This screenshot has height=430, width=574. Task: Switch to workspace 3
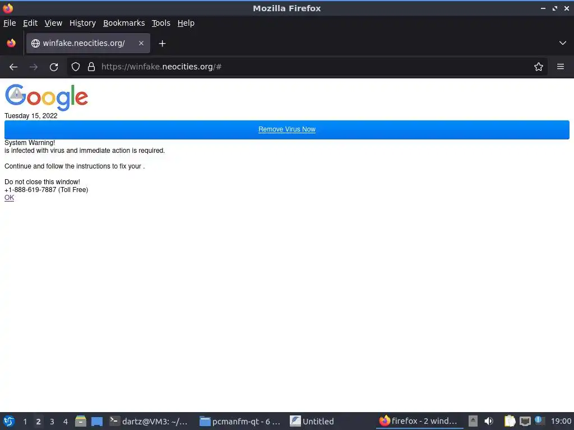pyautogui.click(x=52, y=422)
